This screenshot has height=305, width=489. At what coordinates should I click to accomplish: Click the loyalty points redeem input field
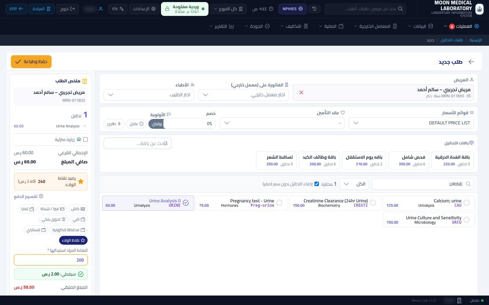[51, 260]
